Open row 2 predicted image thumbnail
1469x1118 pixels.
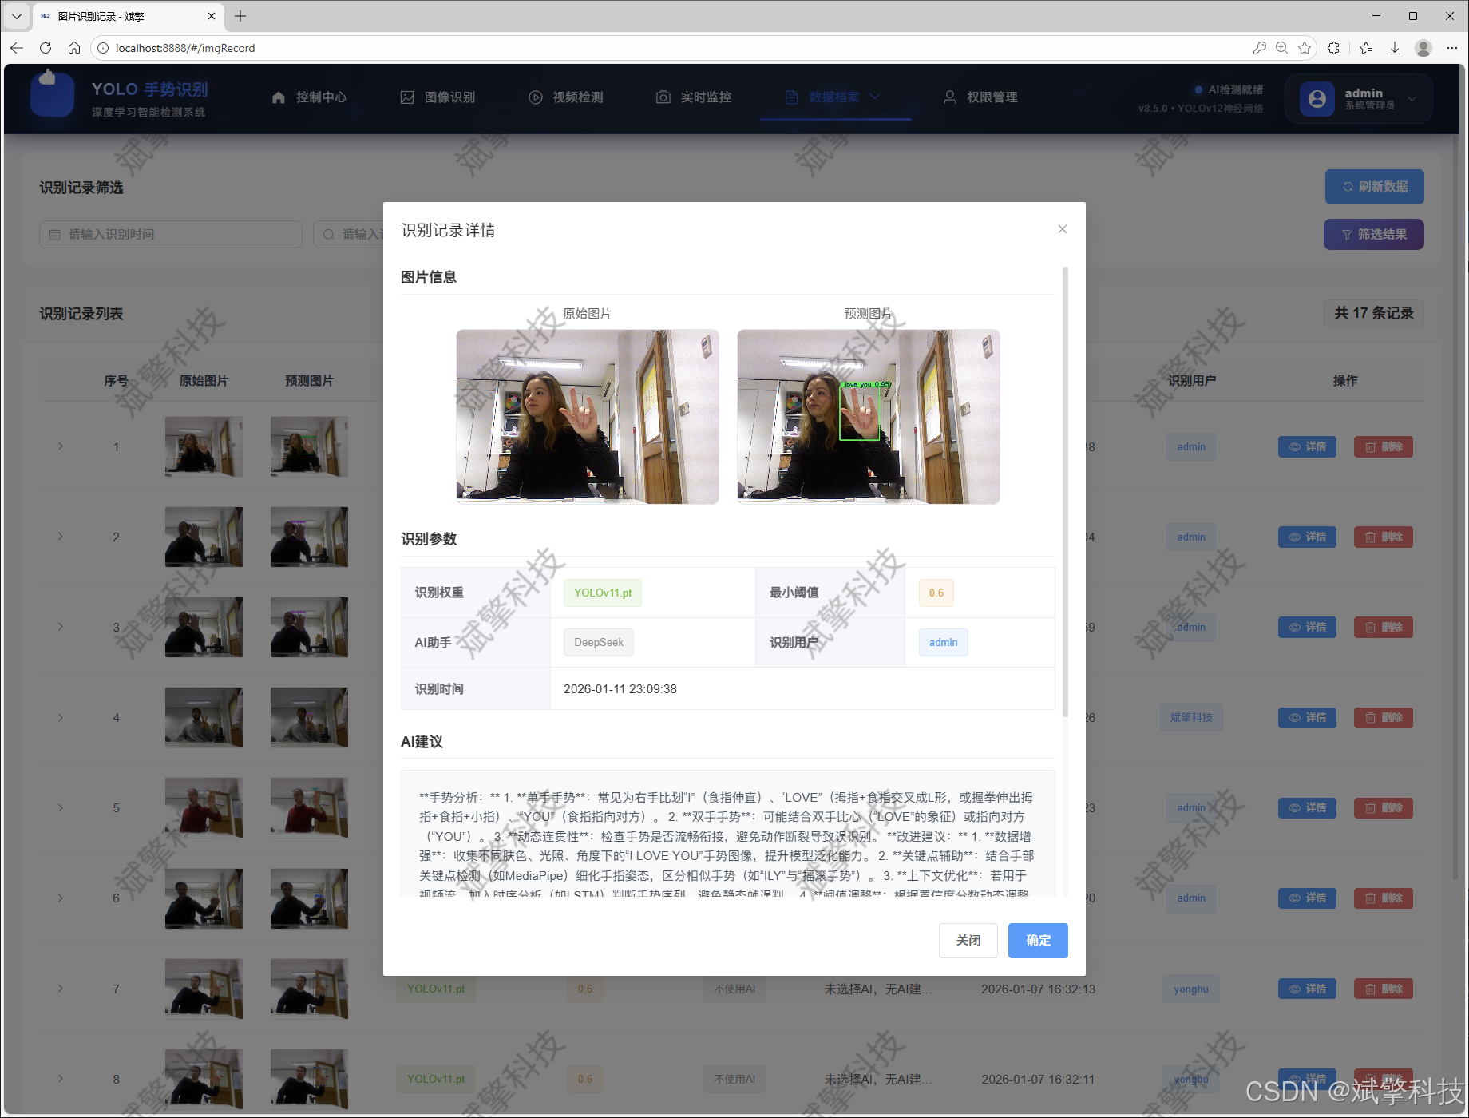[x=309, y=537]
